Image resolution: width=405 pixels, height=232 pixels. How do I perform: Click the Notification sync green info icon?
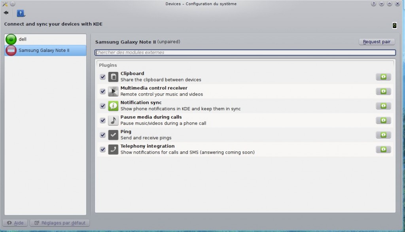113,106
